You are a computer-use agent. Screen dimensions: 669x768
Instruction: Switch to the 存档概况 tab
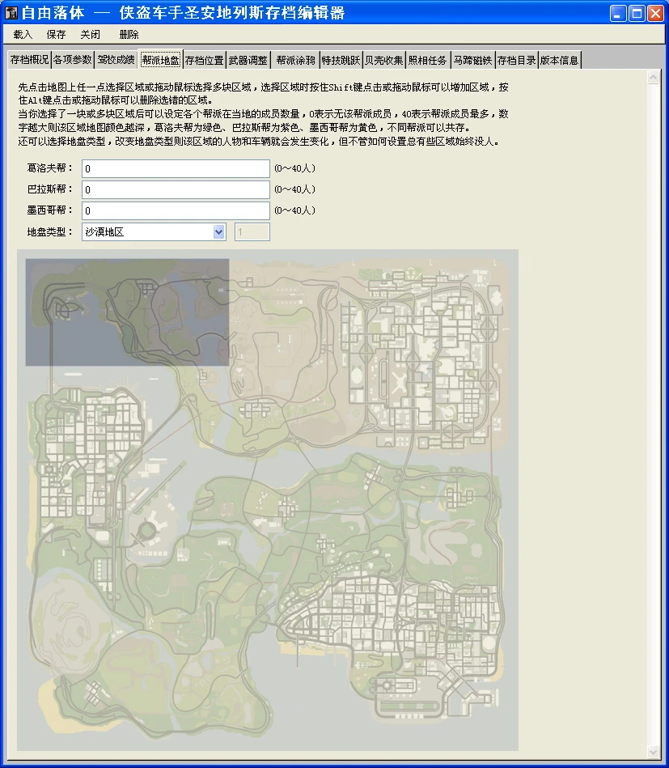coord(29,60)
